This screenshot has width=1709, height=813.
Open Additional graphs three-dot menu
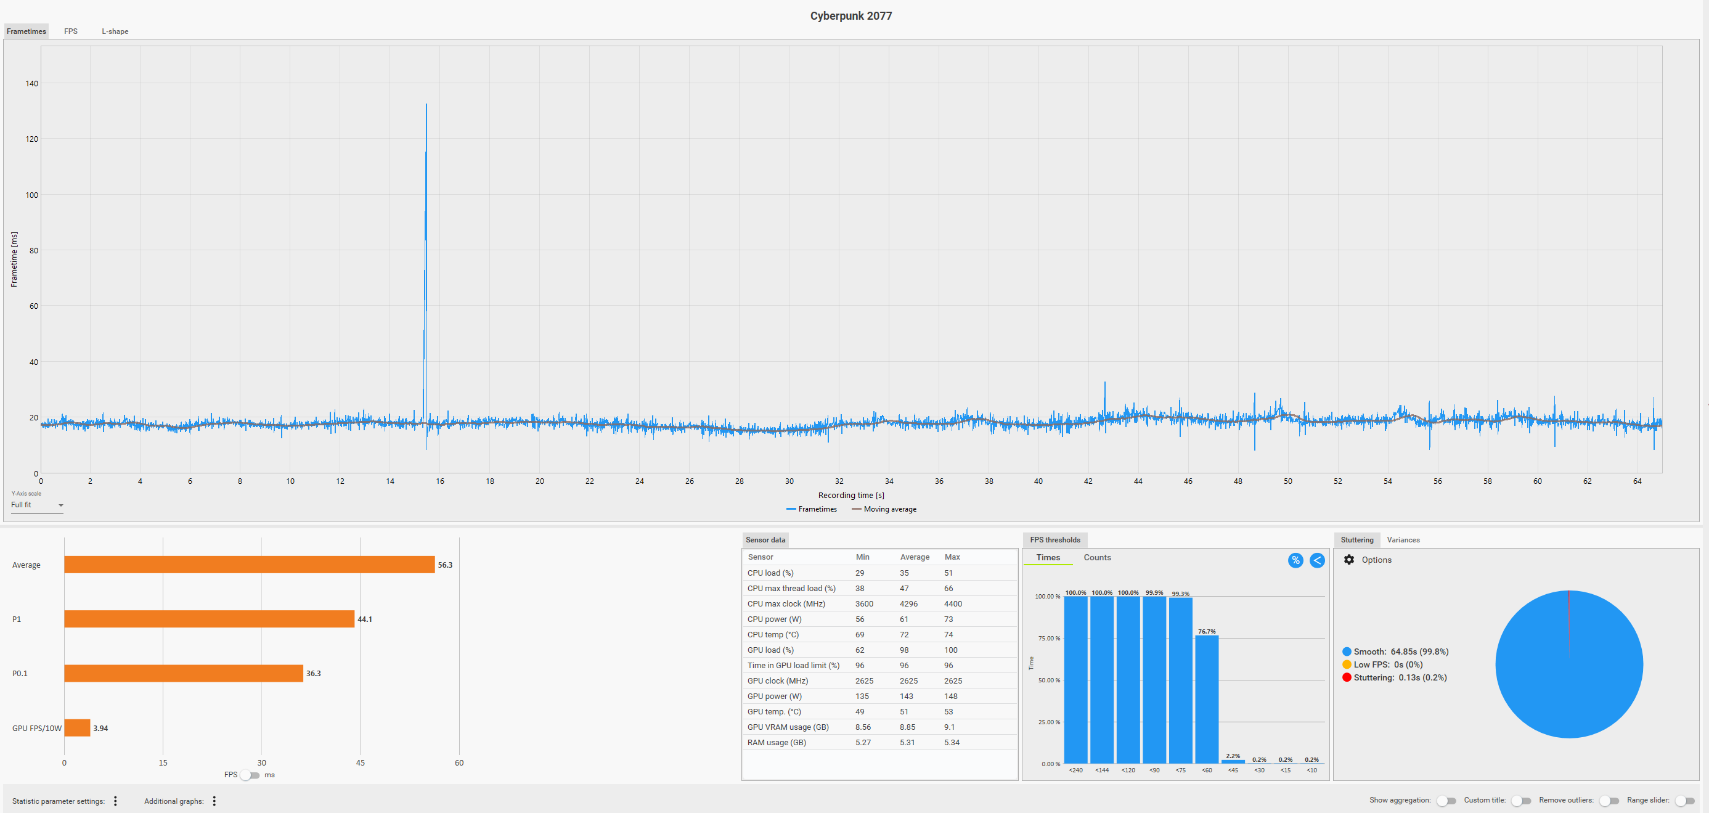point(214,801)
